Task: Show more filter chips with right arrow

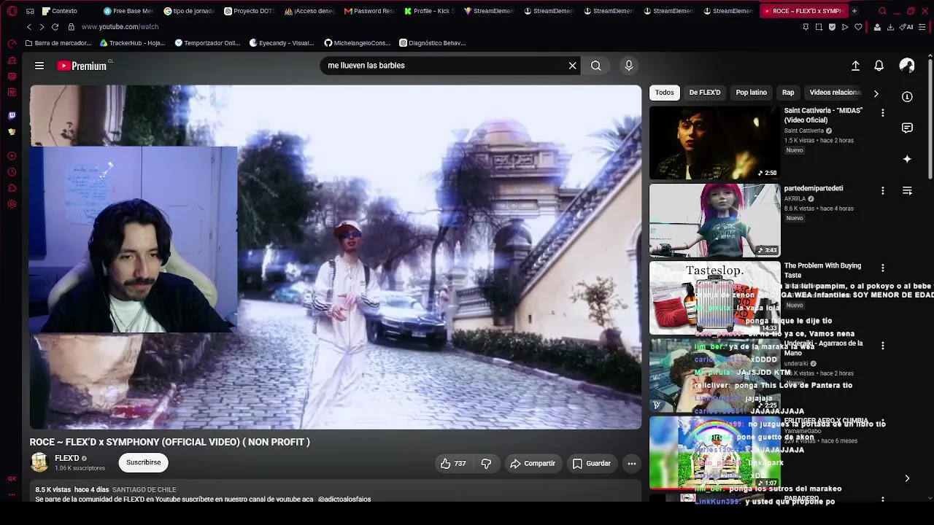Action: (x=876, y=93)
